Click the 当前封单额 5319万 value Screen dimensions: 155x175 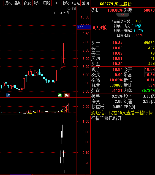(137, 21)
